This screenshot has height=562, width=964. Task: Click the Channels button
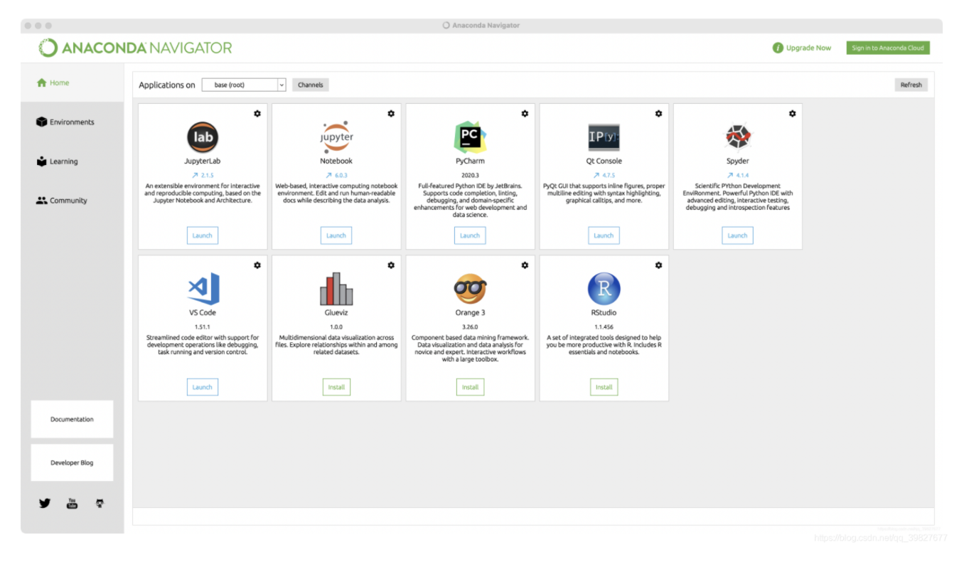pos(311,85)
